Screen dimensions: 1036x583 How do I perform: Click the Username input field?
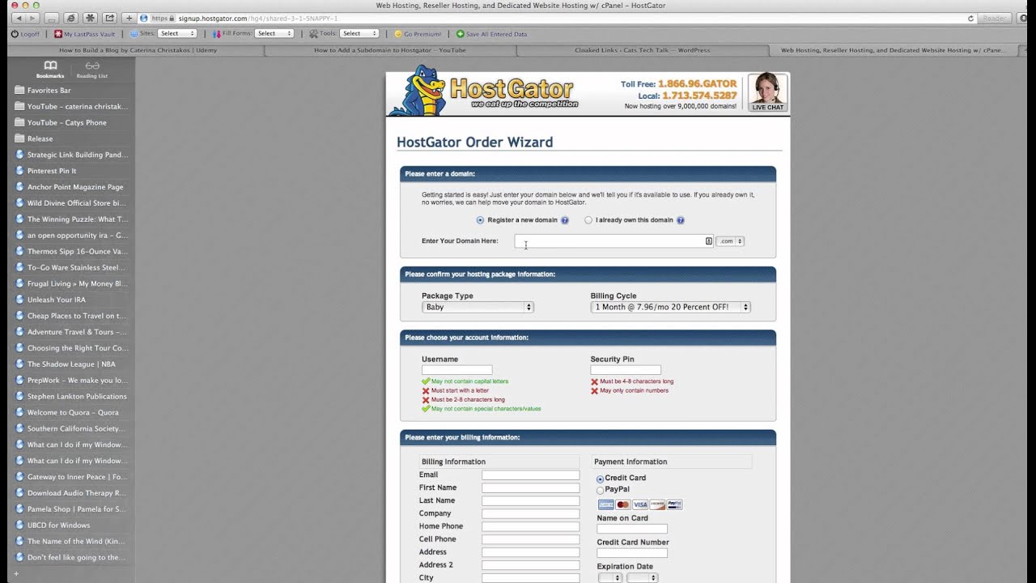click(x=456, y=370)
